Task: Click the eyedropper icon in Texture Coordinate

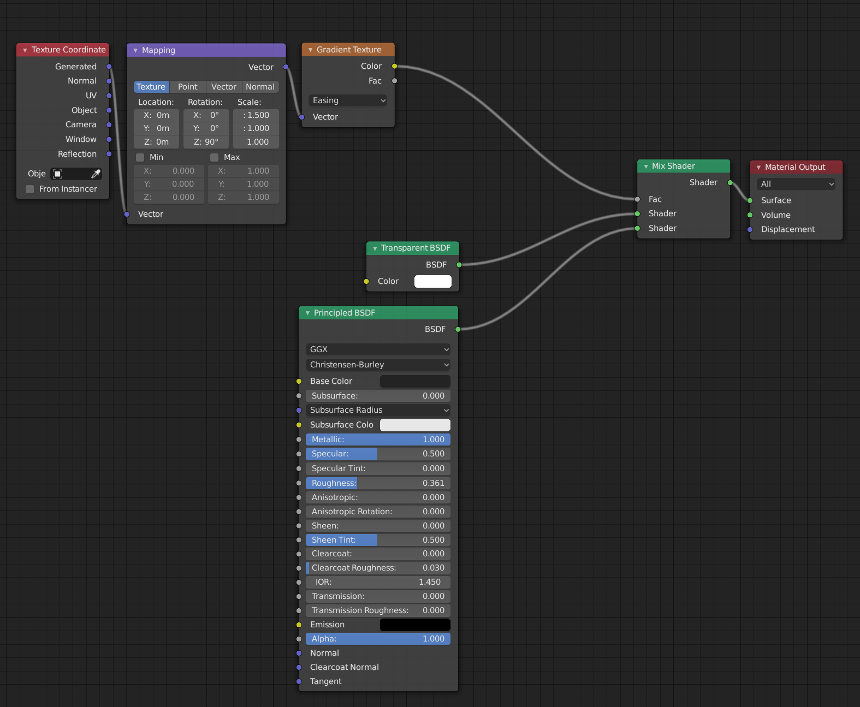Action: (96, 174)
